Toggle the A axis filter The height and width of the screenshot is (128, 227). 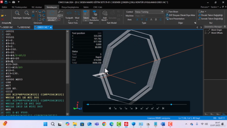coord(151,20)
